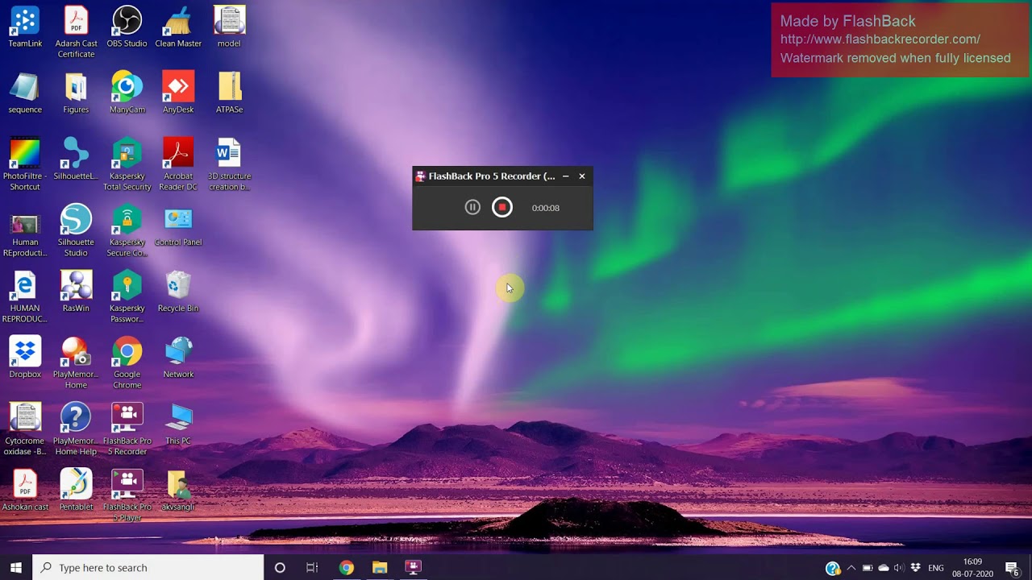This screenshot has width=1032, height=580.
Task: Click the taskbar search box
Action: coord(148,567)
